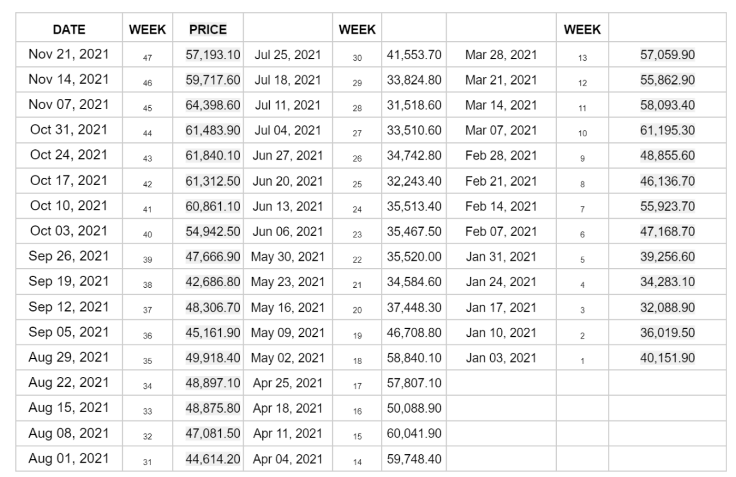Click the Oct 31, 2021 date cell

pos(69,131)
